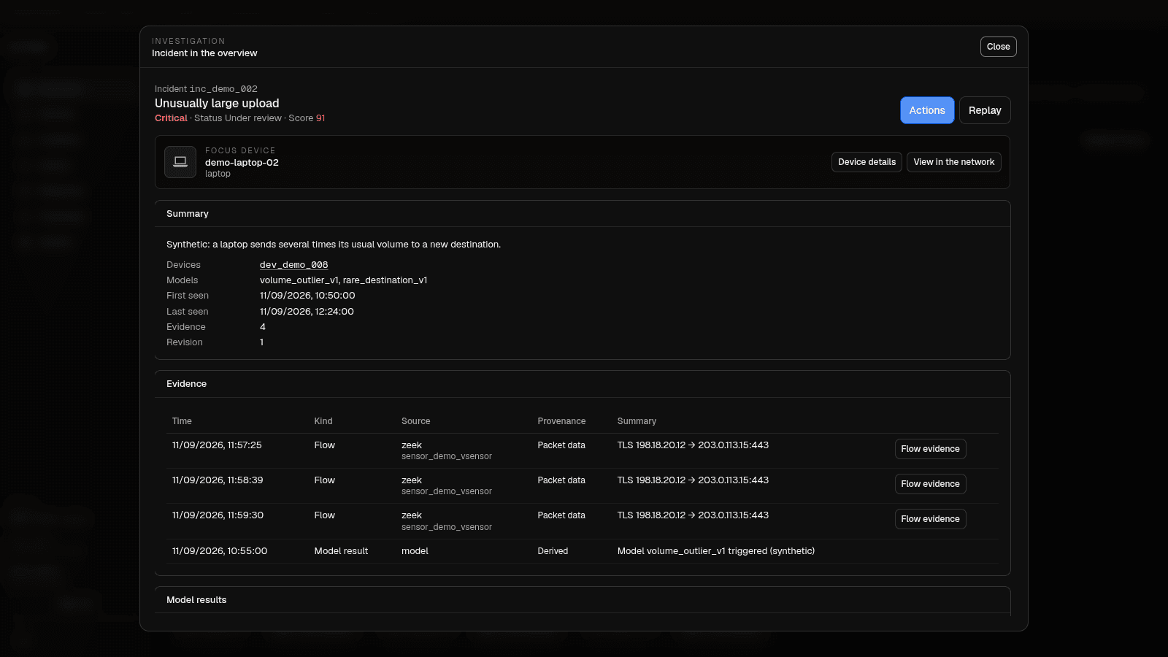
Task: Open Device details for demo-laptop-02
Action: click(x=867, y=162)
